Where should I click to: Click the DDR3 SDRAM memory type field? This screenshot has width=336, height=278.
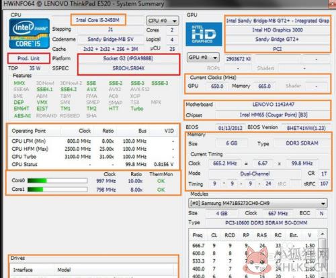(x=302, y=143)
